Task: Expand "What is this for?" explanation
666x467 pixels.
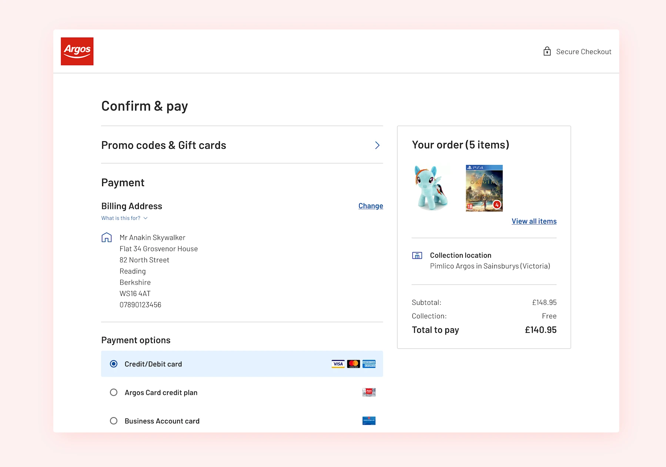Action: [x=124, y=218]
